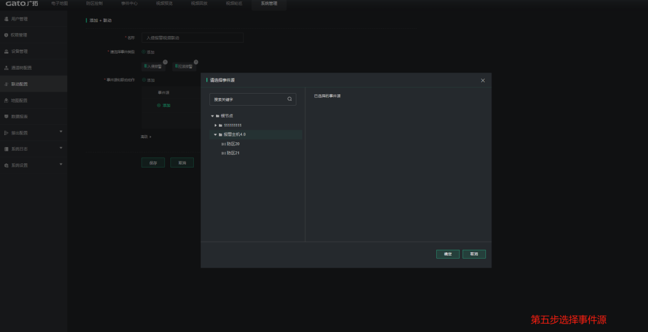Click the 权限管理 shield icon

point(6,35)
